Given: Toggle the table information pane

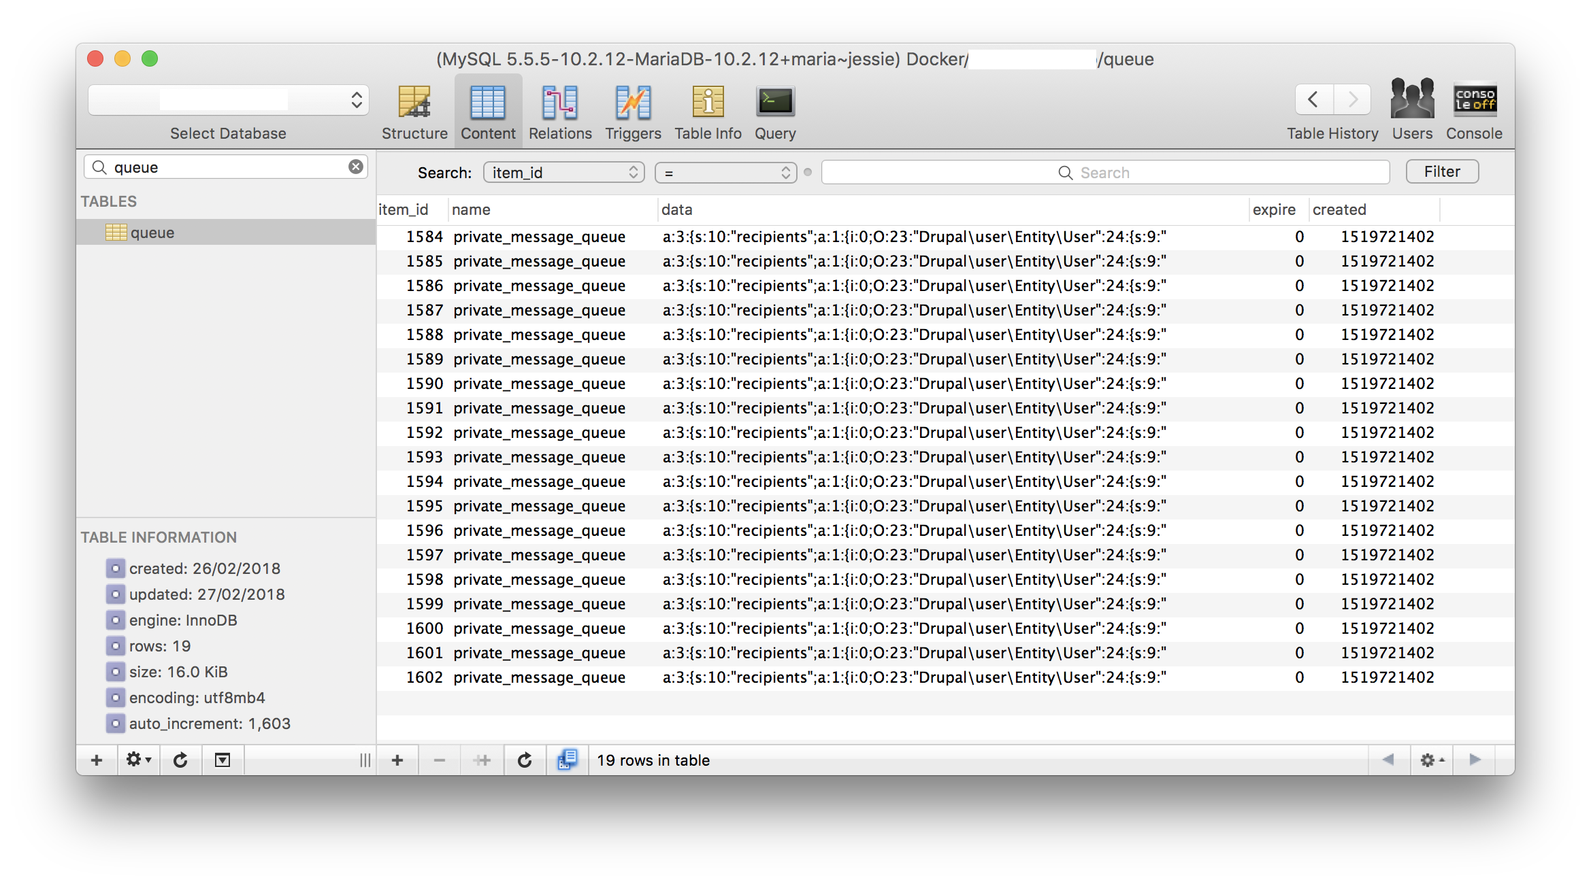Looking at the screenshot, I should tap(222, 760).
